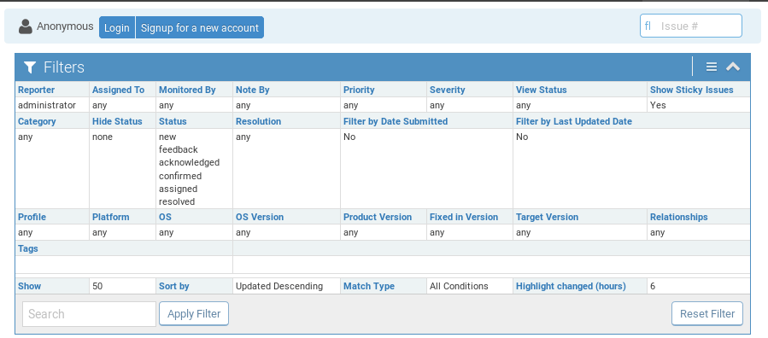This screenshot has height=338, width=768.
Task: Click the Search text box
Action: pos(89,314)
